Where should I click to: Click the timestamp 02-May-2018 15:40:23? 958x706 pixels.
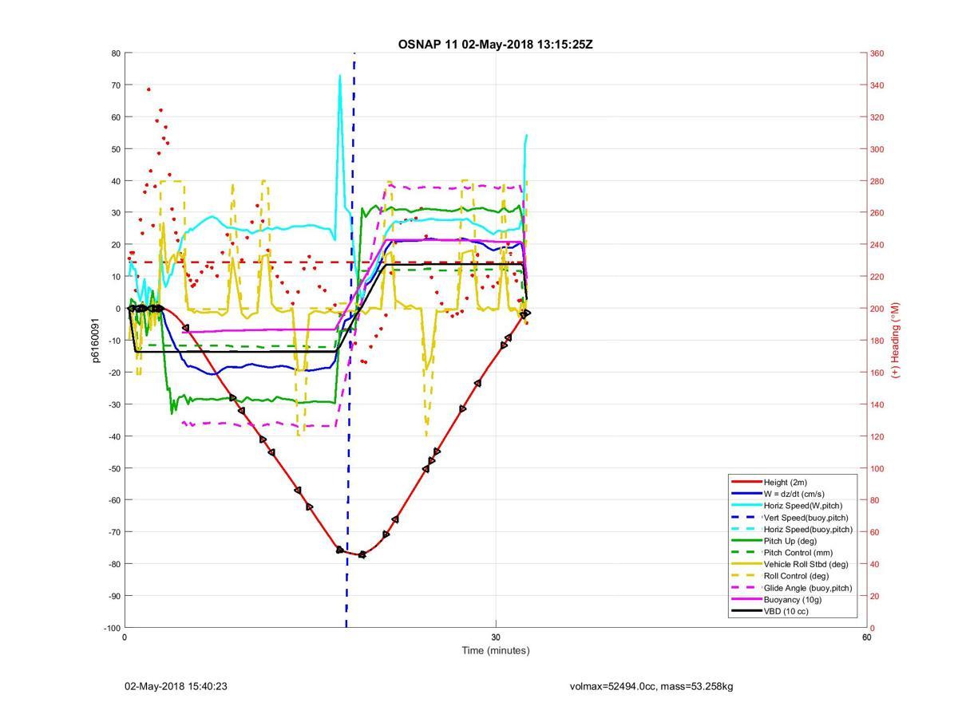[x=174, y=686]
